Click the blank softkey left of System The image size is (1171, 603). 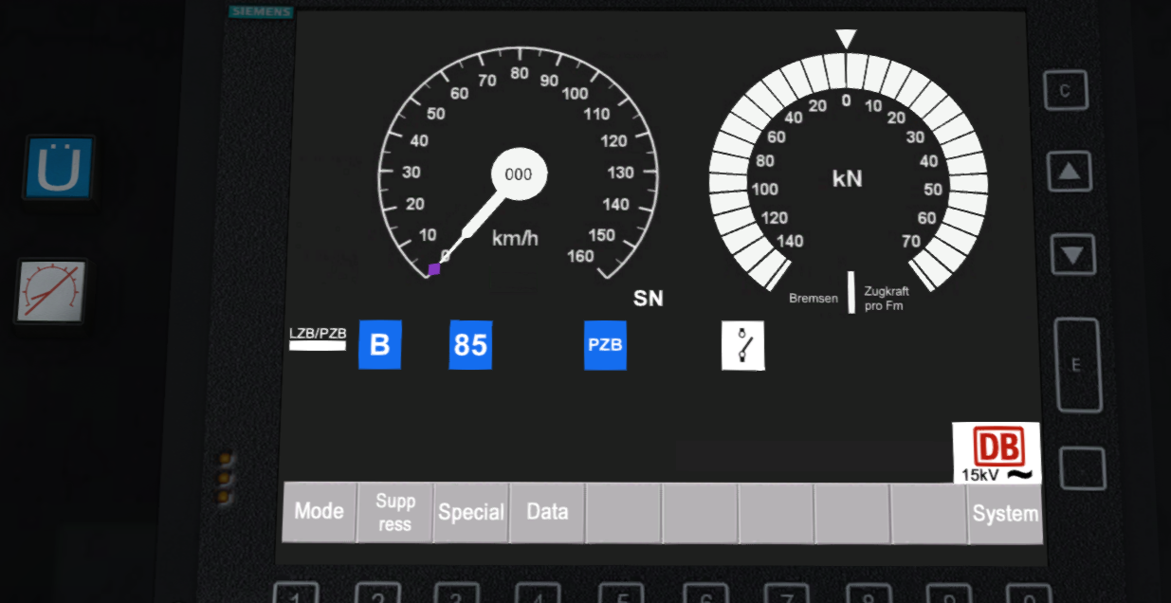click(x=928, y=514)
